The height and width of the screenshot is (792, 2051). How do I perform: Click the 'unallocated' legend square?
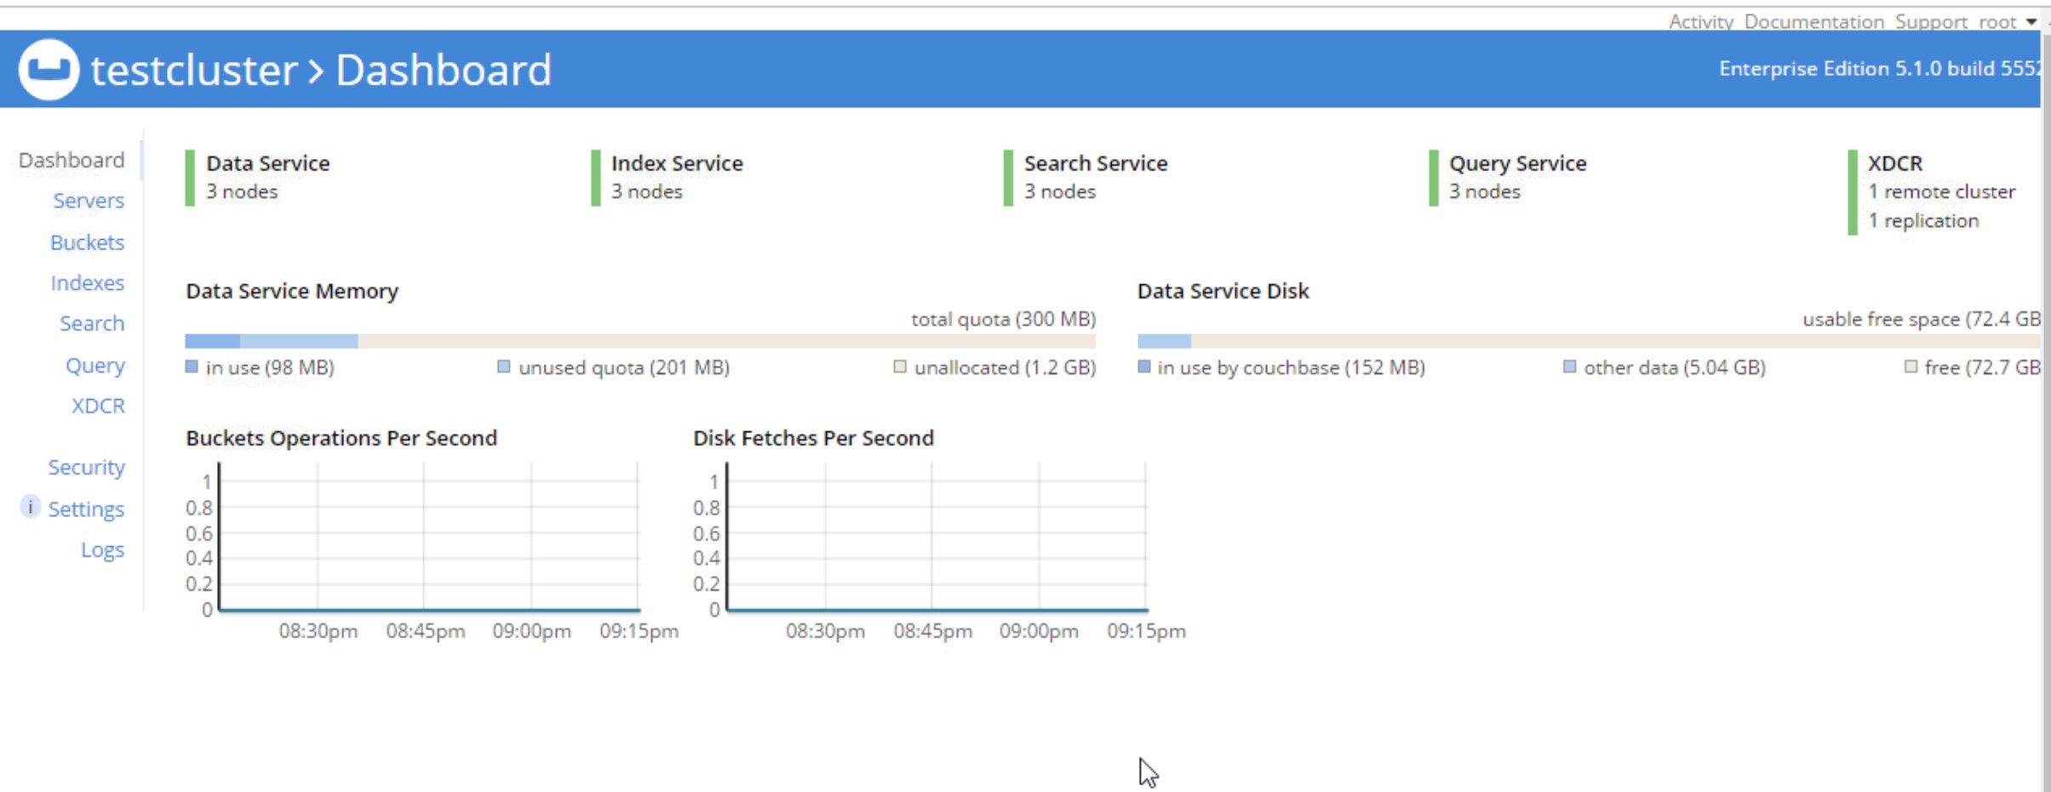900,367
